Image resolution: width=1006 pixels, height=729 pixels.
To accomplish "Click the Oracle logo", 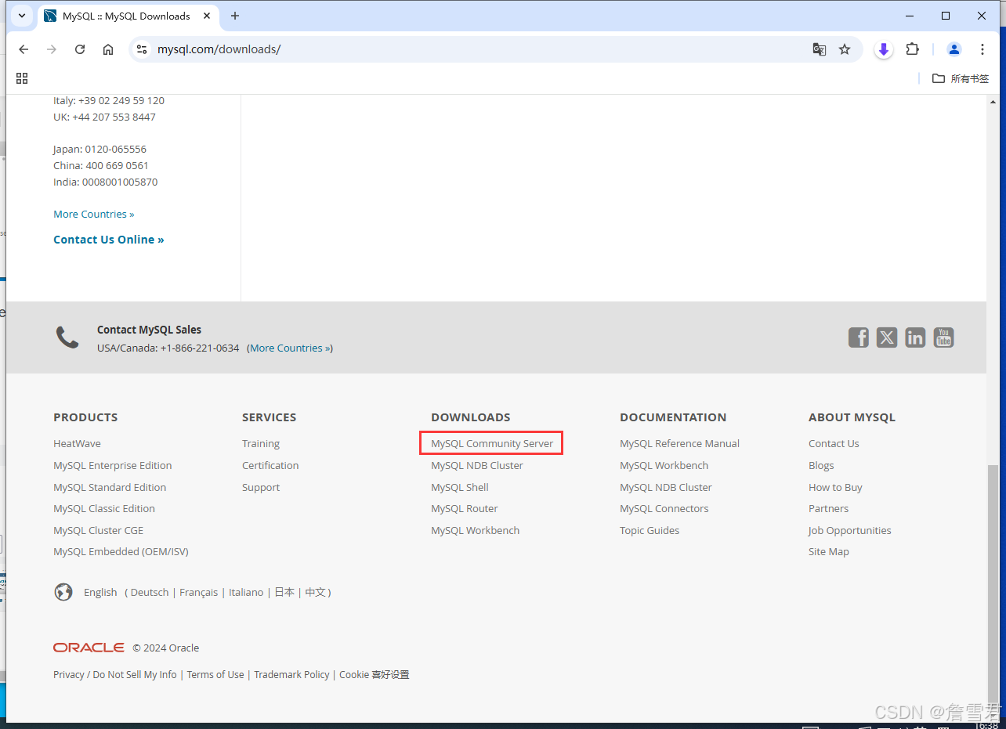I will (x=89, y=648).
